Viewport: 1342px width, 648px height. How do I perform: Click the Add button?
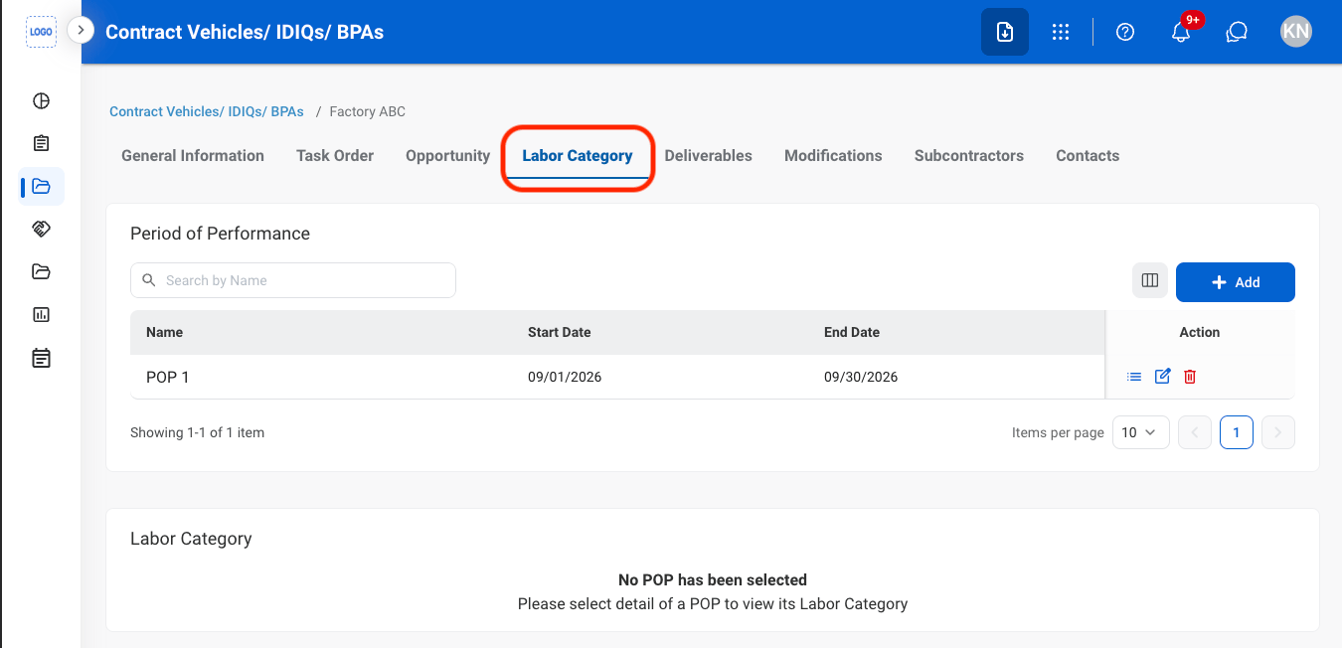point(1236,282)
